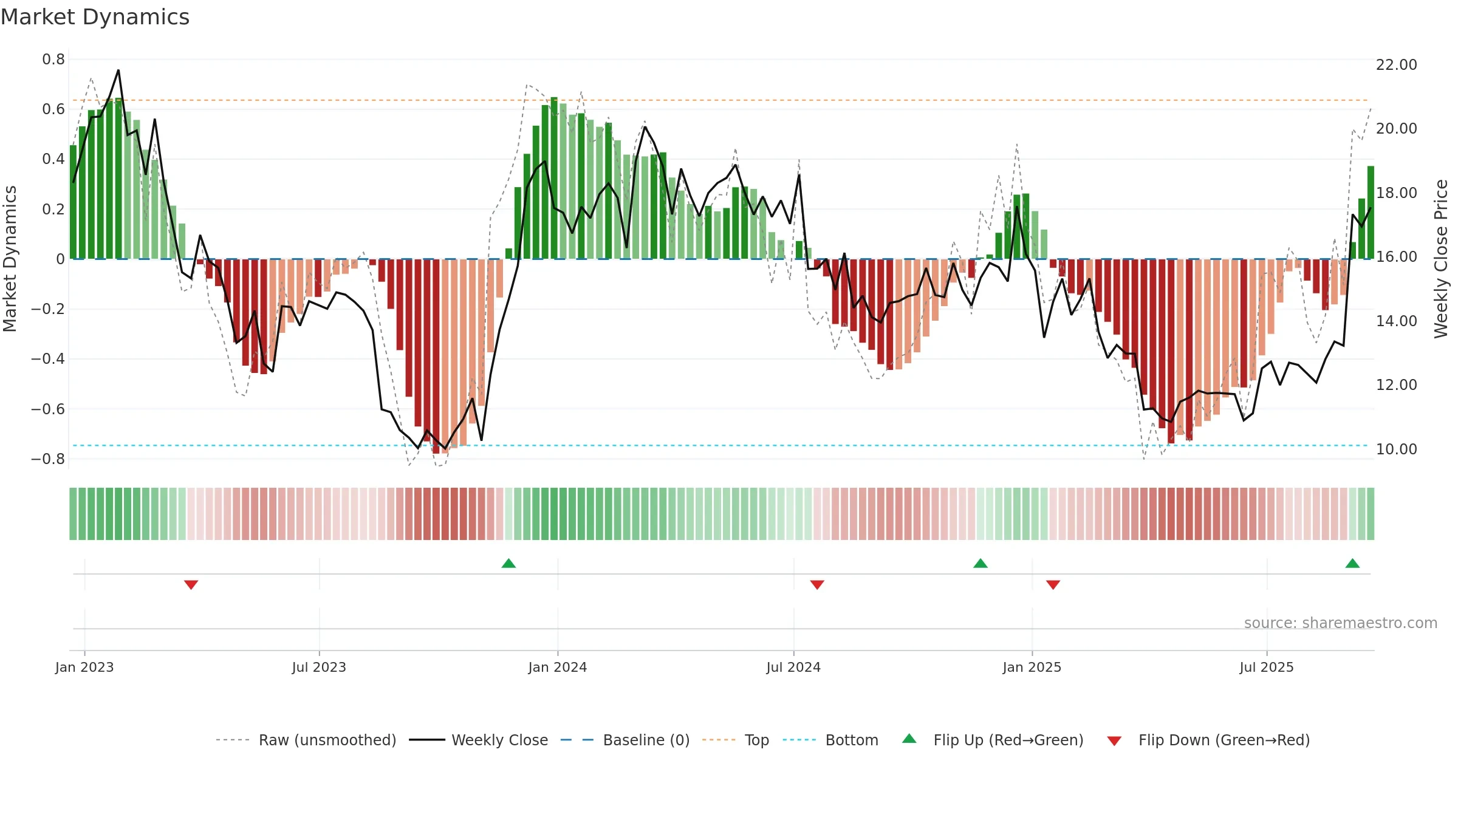Viewport: 1458px width, 820px height.
Task: Click the Jul 2024 x-axis label
Action: click(x=793, y=667)
